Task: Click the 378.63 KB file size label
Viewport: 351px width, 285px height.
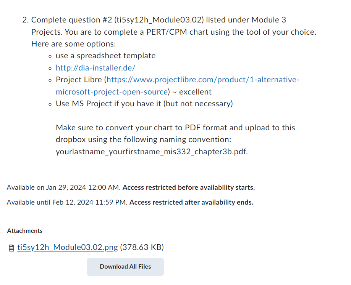Action: (x=141, y=247)
